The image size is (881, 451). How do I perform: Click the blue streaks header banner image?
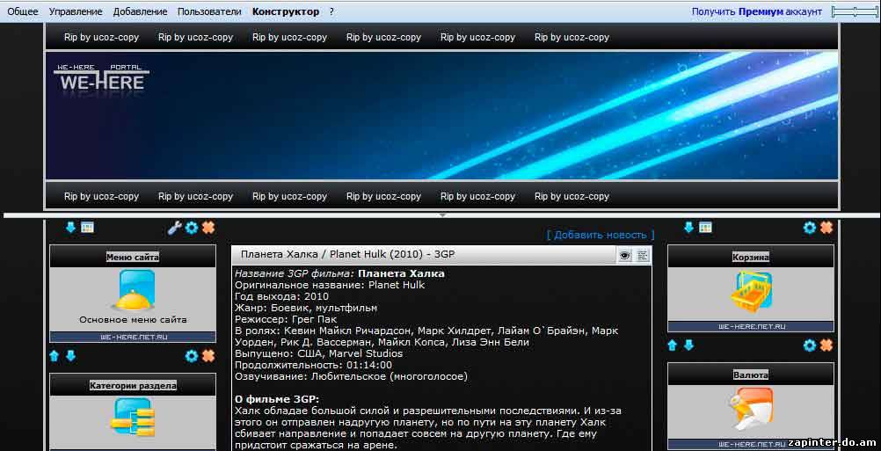441,115
